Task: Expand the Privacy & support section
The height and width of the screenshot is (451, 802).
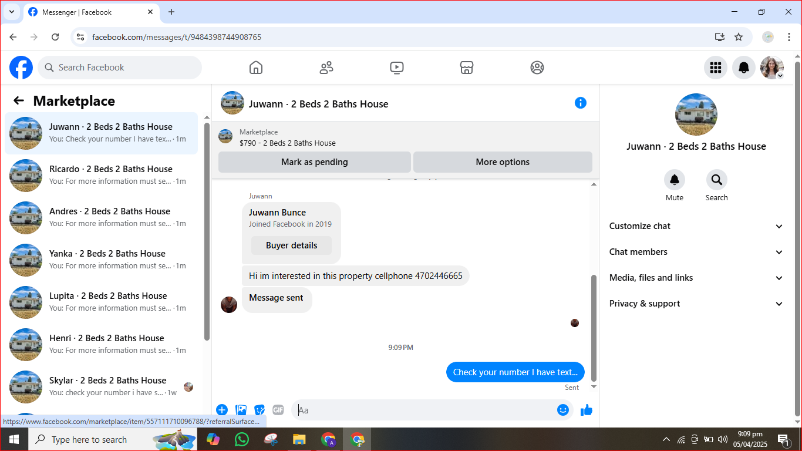Action: pos(696,304)
